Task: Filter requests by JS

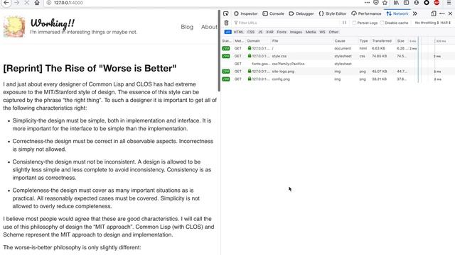Action: click(x=260, y=32)
